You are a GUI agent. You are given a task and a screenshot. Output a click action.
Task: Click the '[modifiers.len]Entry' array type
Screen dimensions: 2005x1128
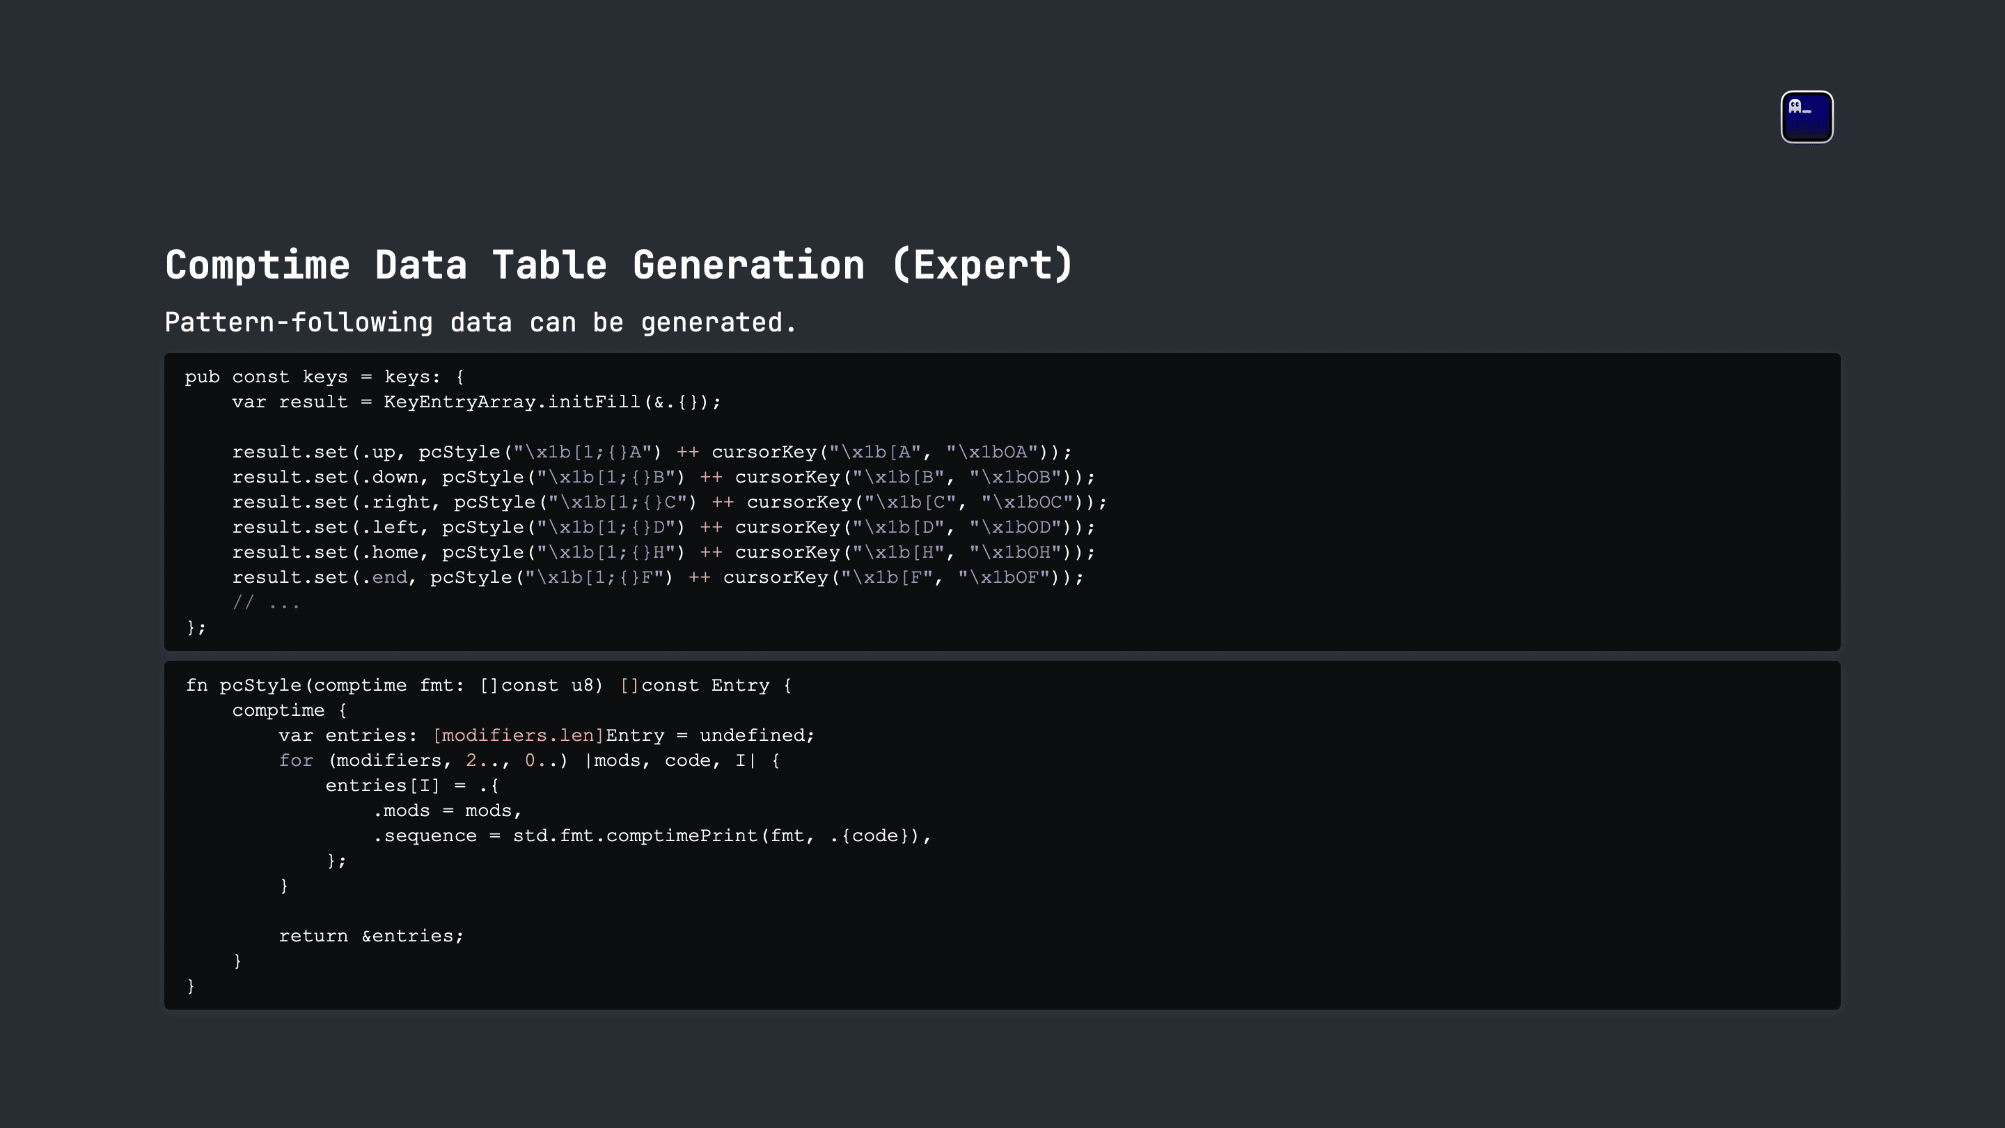[x=548, y=735]
